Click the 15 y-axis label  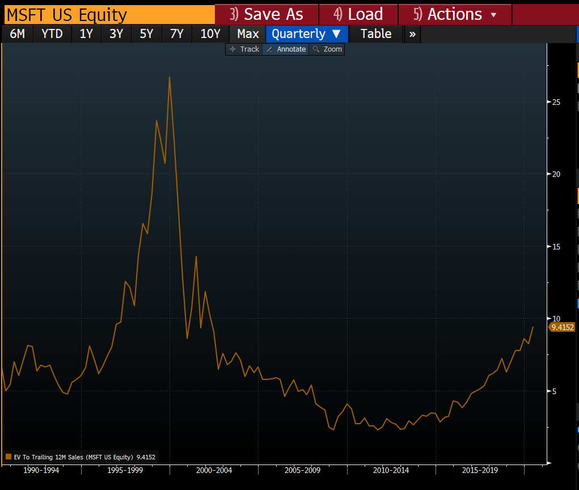click(x=556, y=247)
